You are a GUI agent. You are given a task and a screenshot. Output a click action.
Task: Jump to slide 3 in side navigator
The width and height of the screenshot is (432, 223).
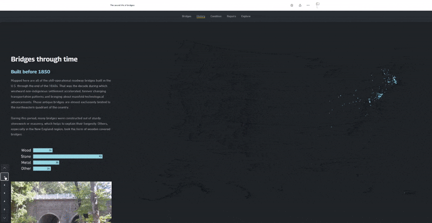tap(4, 193)
